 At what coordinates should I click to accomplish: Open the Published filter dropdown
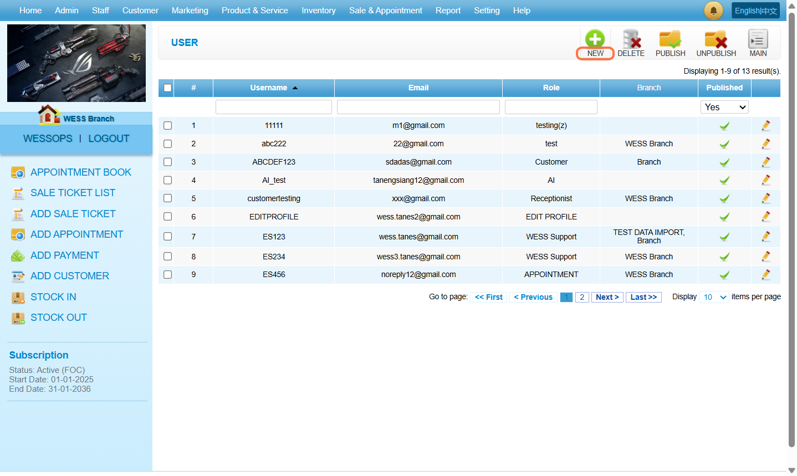(x=724, y=107)
